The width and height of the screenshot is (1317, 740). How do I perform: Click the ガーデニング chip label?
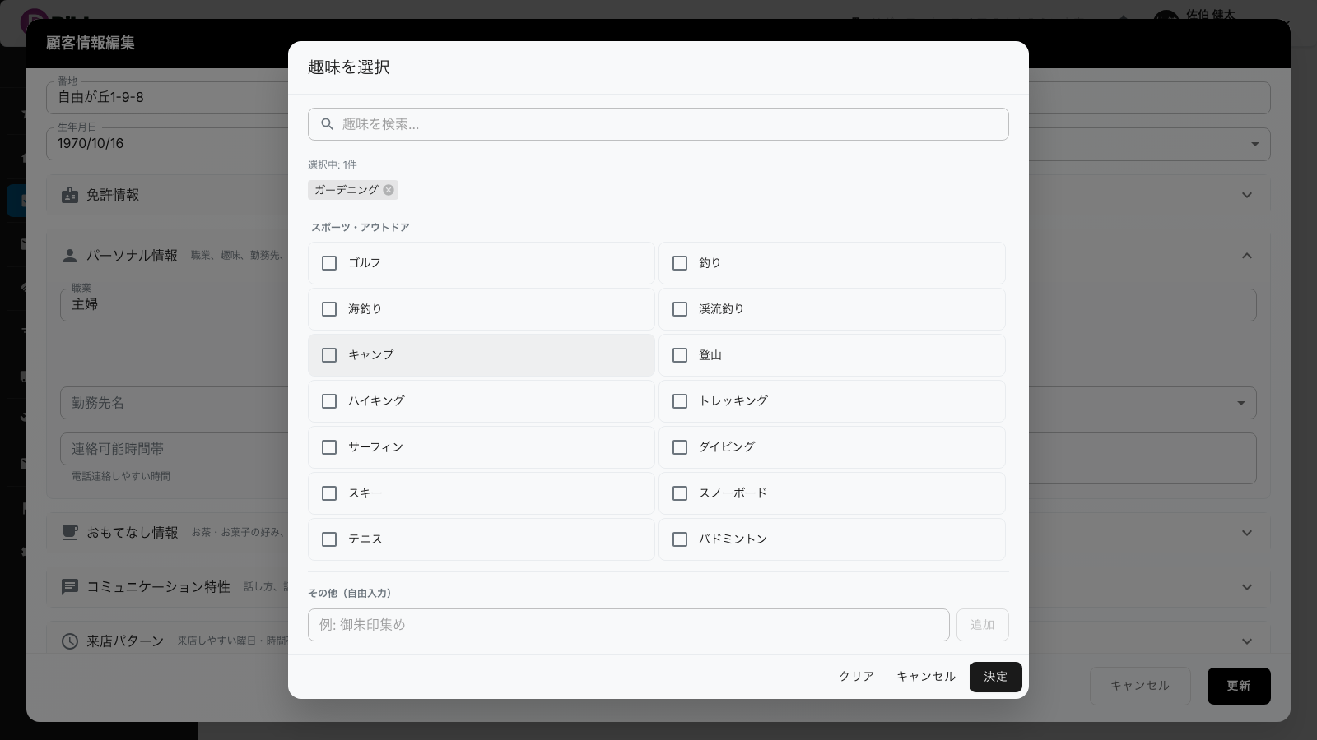(347, 190)
